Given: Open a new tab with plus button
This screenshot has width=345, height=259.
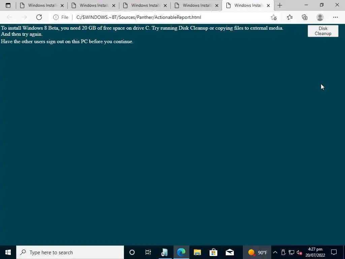Looking at the screenshot, I should (x=280, y=5).
